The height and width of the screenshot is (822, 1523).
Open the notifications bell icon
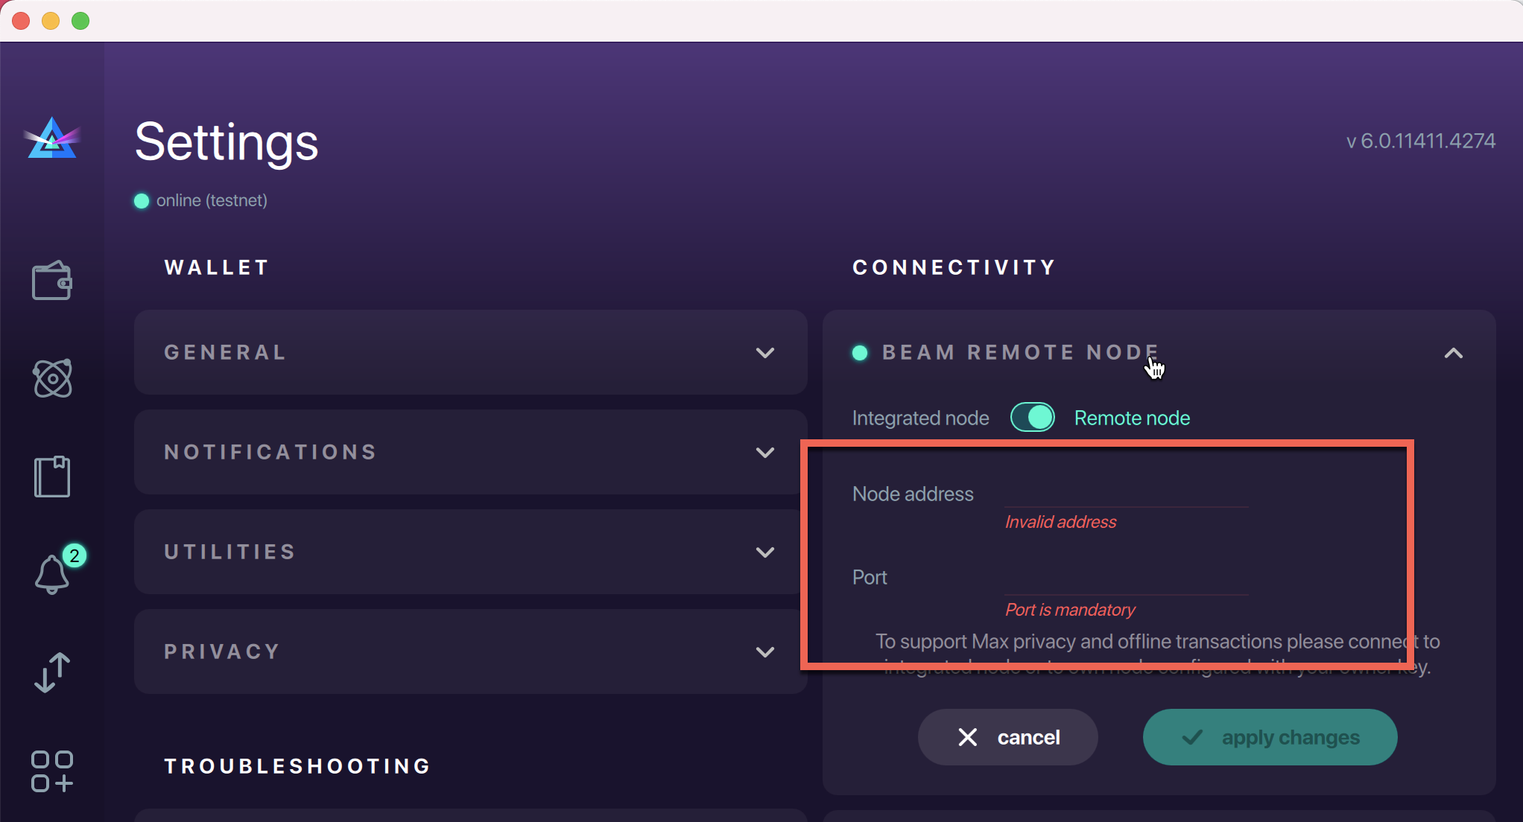[x=51, y=573]
